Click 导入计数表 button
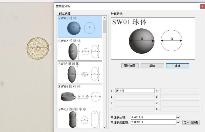205x132 pixels. [x=191, y=122]
